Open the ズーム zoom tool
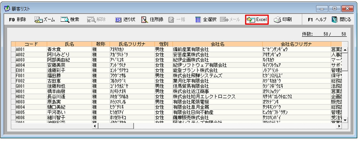The image size is (358, 142). coord(45,20)
